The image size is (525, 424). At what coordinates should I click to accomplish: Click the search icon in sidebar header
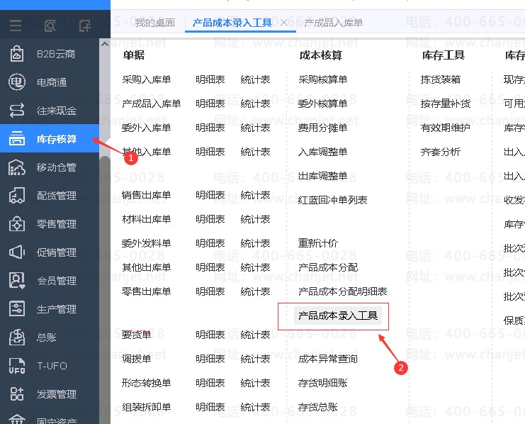(x=50, y=26)
